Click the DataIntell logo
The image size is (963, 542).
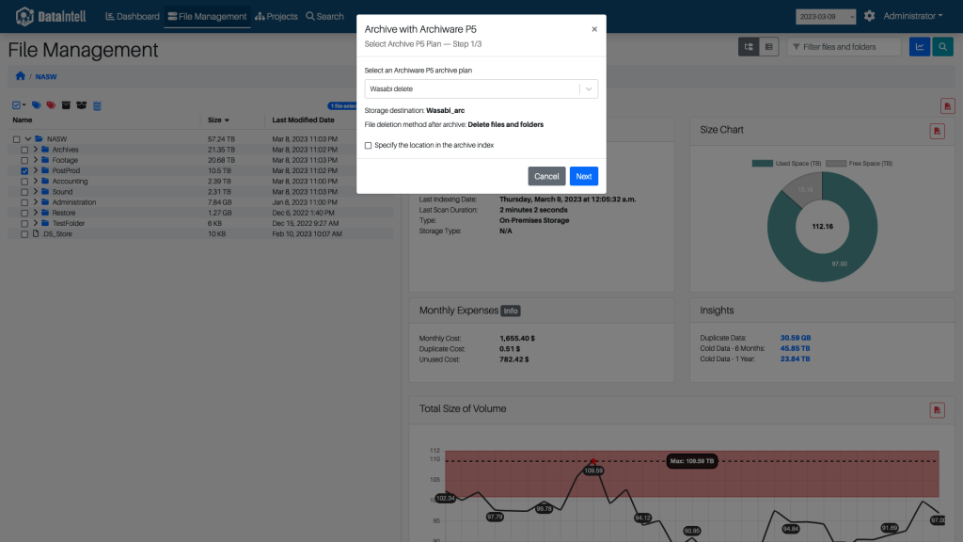tap(51, 16)
